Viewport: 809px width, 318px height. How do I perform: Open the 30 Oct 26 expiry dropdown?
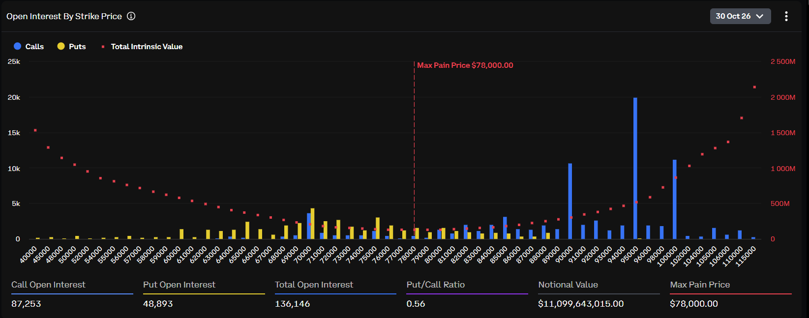pyautogui.click(x=740, y=16)
